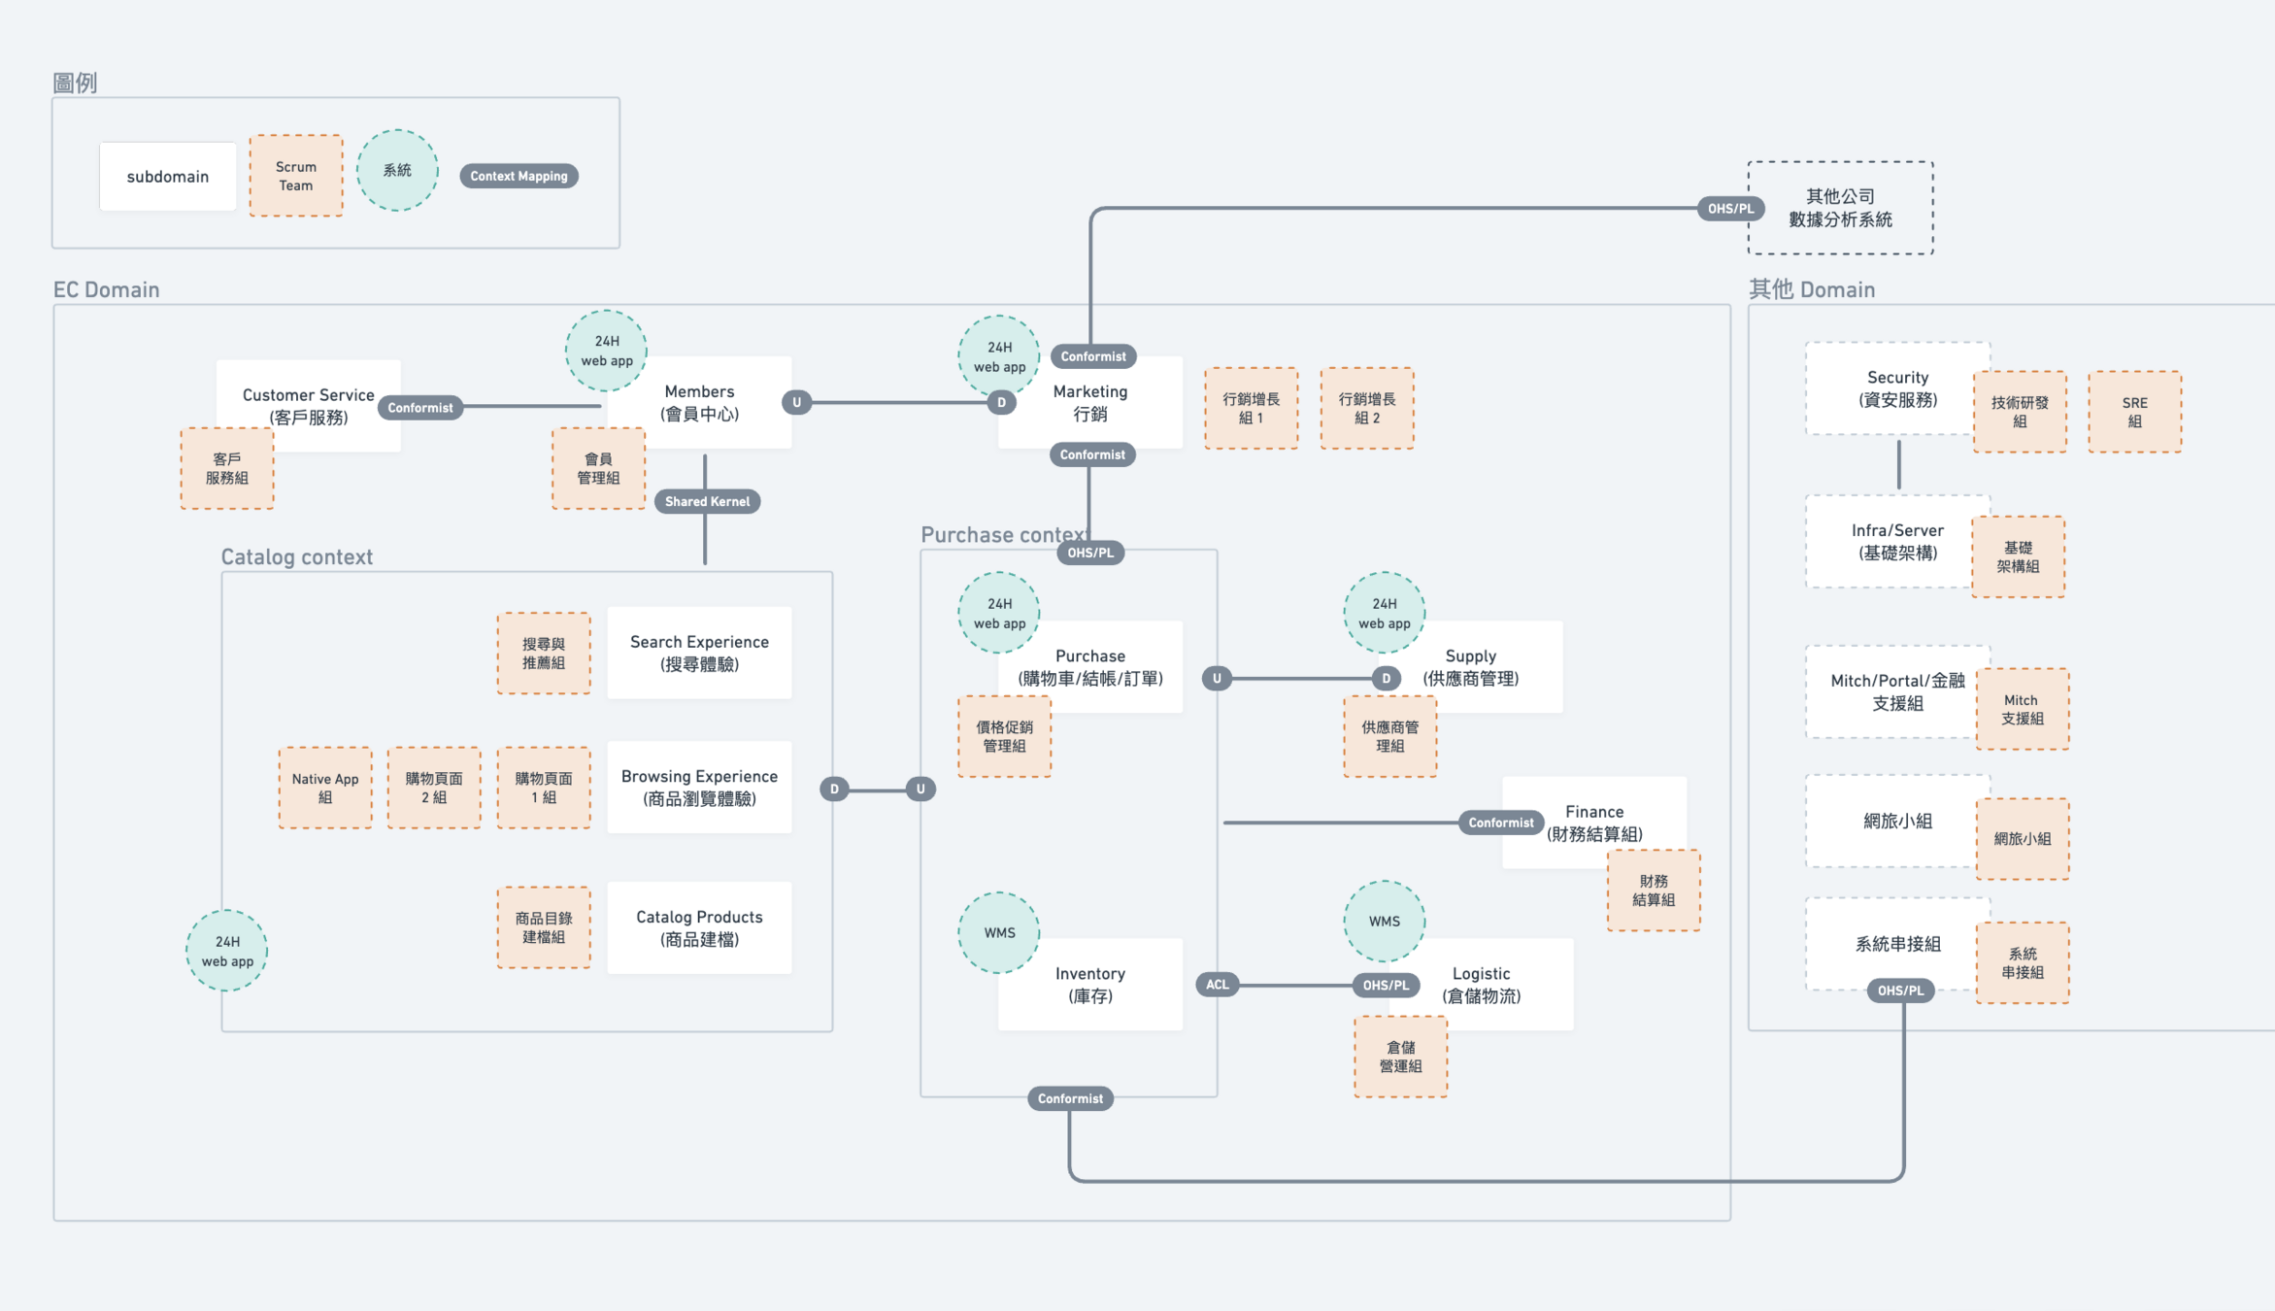Select the Shared Kernel mapping label
2275x1311 pixels.
[x=707, y=501]
